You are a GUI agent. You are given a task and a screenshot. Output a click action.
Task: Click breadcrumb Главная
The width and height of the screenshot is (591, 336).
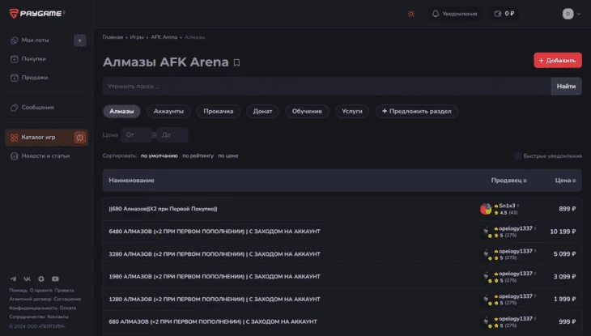[113, 37]
